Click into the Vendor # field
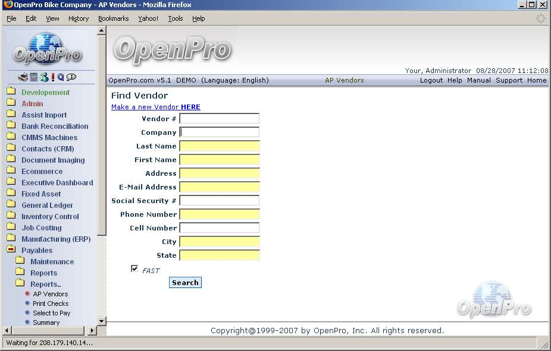Viewport: 551px width, 351px height. [x=219, y=119]
